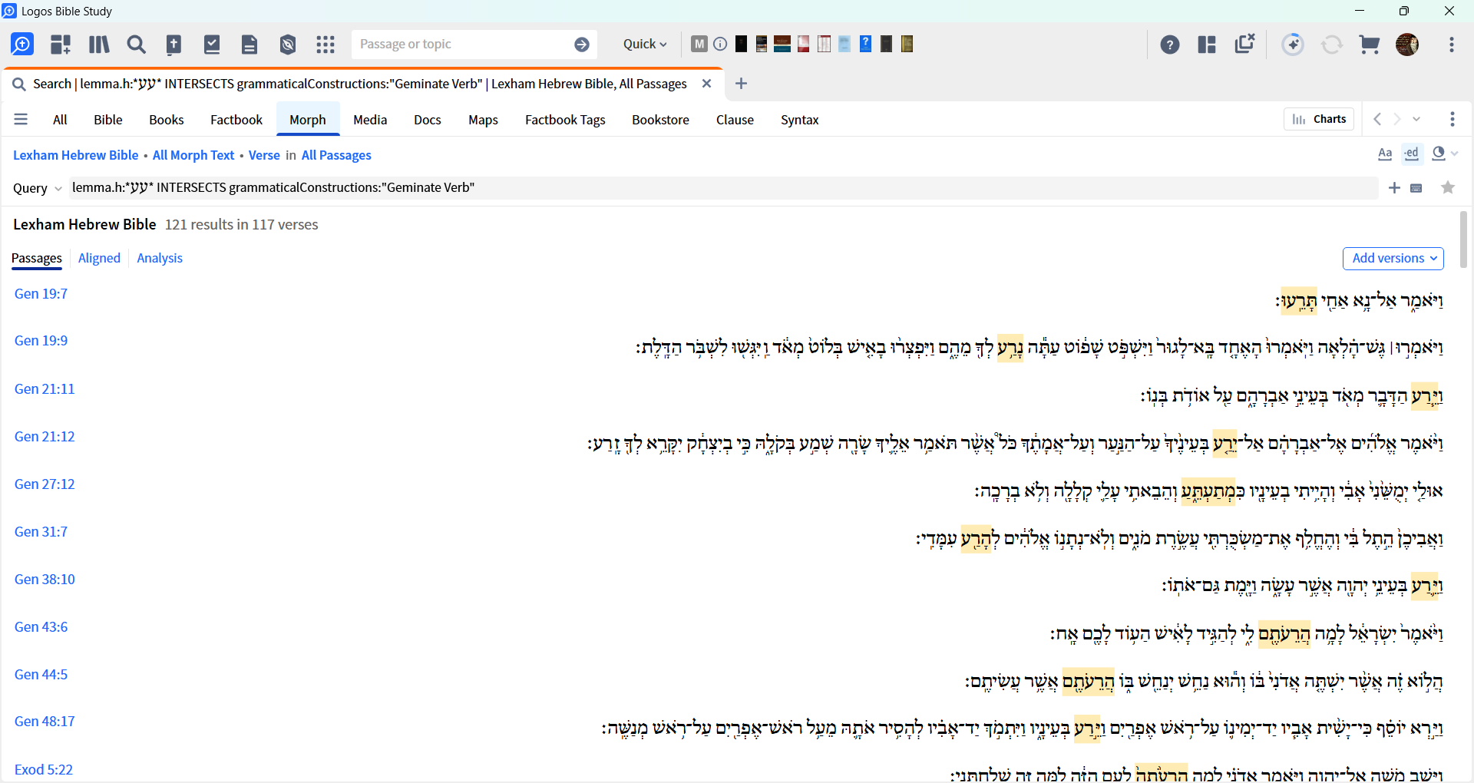Image resolution: width=1474 pixels, height=783 pixels.
Task: Toggle Match all word forms -ed option
Action: click(x=1412, y=154)
